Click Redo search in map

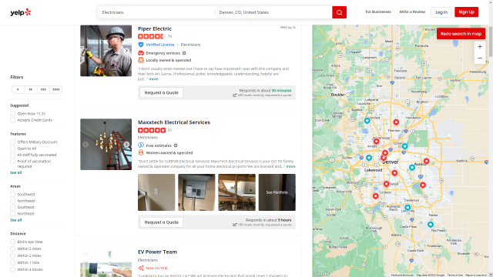pyautogui.click(x=461, y=34)
